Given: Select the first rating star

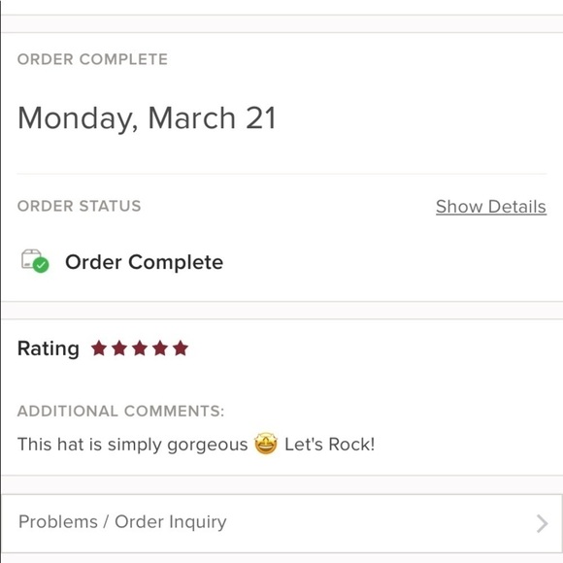Looking at the screenshot, I should (99, 348).
